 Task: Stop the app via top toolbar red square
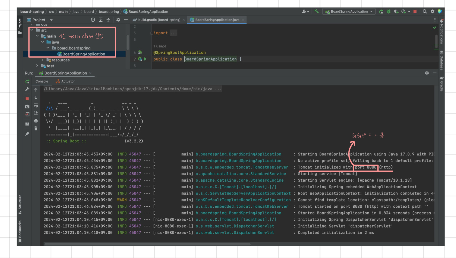click(x=415, y=11)
